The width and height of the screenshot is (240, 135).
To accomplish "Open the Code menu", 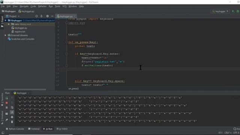I will [33, 6].
